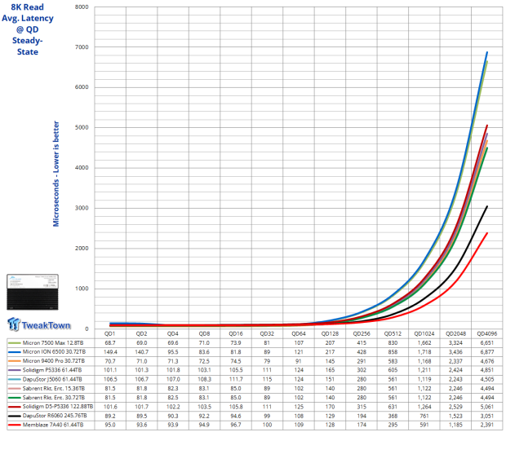Select the 'Solidigm D5-P5336 122.88TB' legend label
Viewport: 506px width, 463px height.
coord(58,407)
